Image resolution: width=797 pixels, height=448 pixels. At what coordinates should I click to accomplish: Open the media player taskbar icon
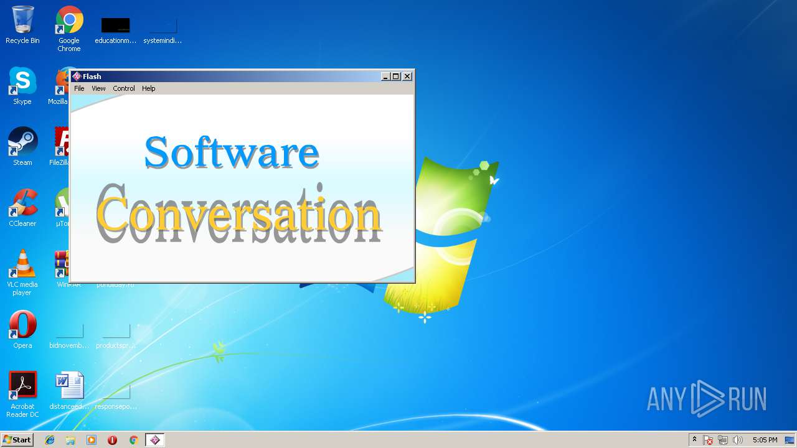click(x=92, y=440)
